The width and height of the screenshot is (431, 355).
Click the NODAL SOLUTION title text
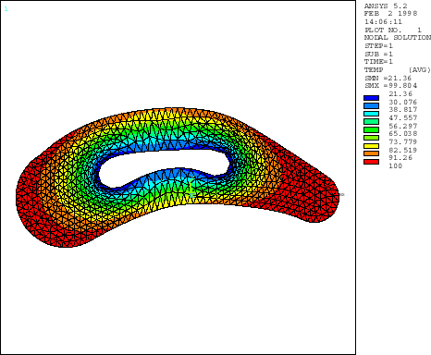point(398,38)
